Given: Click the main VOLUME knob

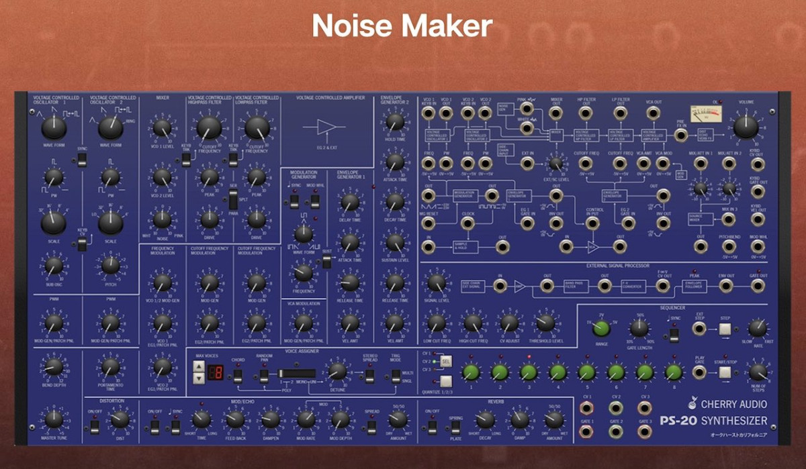Looking at the screenshot, I should click(x=746, y=127).
